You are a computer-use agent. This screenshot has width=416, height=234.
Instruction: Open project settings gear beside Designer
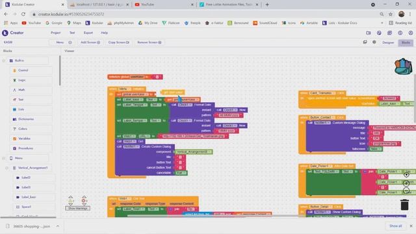(x=374, y=42)
